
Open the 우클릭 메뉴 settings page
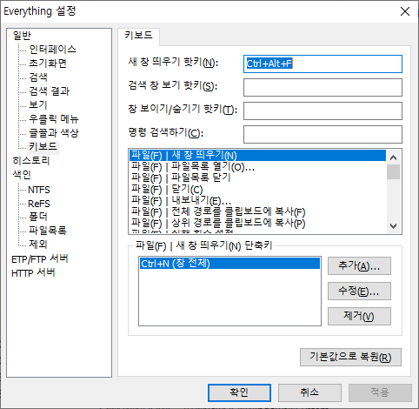(54, 118)
